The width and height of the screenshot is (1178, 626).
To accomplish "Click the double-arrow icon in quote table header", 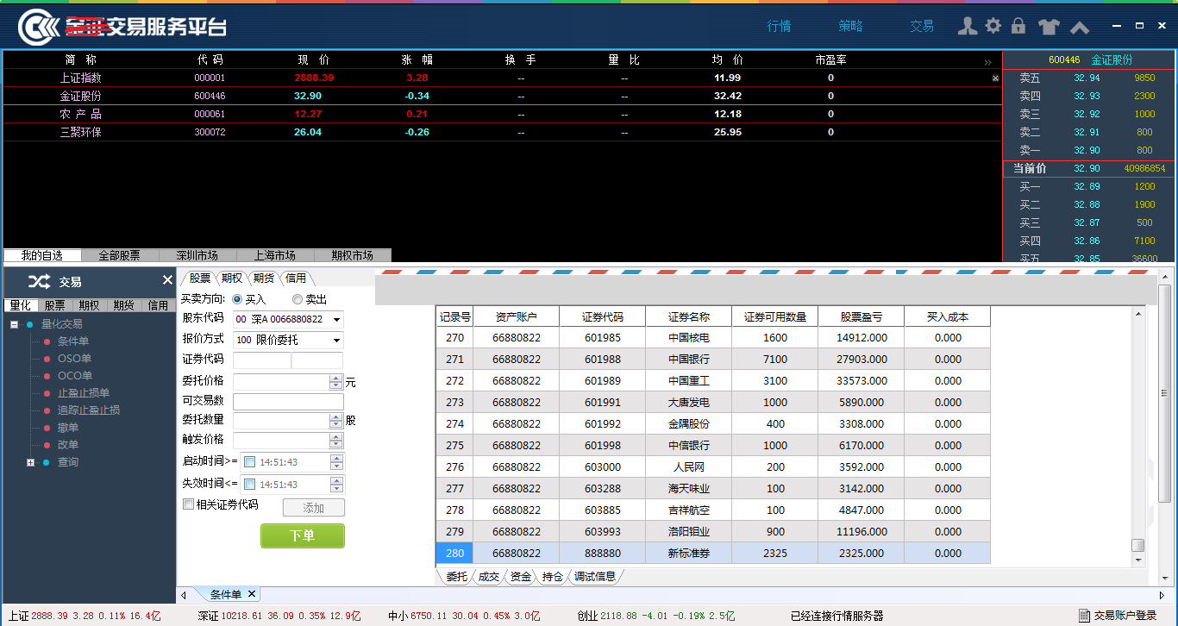I will coord(987,62).
